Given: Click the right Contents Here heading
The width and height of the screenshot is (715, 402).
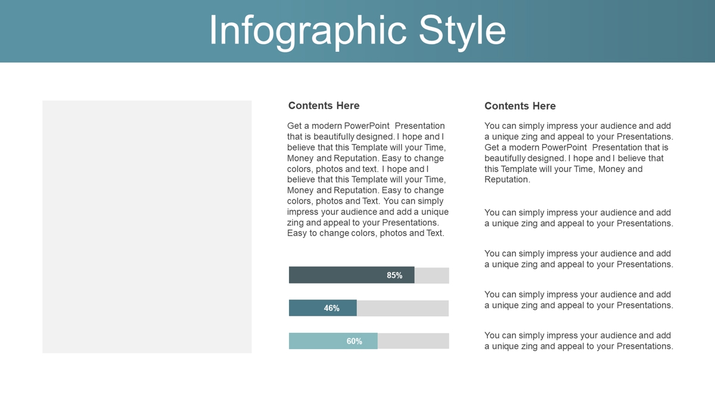Looking at the screenshot, I should [x=520, y=106].
